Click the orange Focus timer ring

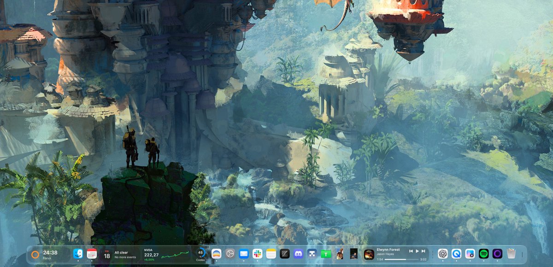[35, 254]
